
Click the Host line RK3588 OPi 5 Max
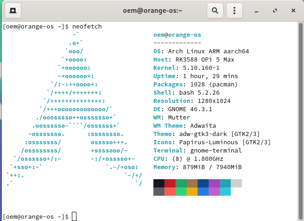tap(193, 60)
